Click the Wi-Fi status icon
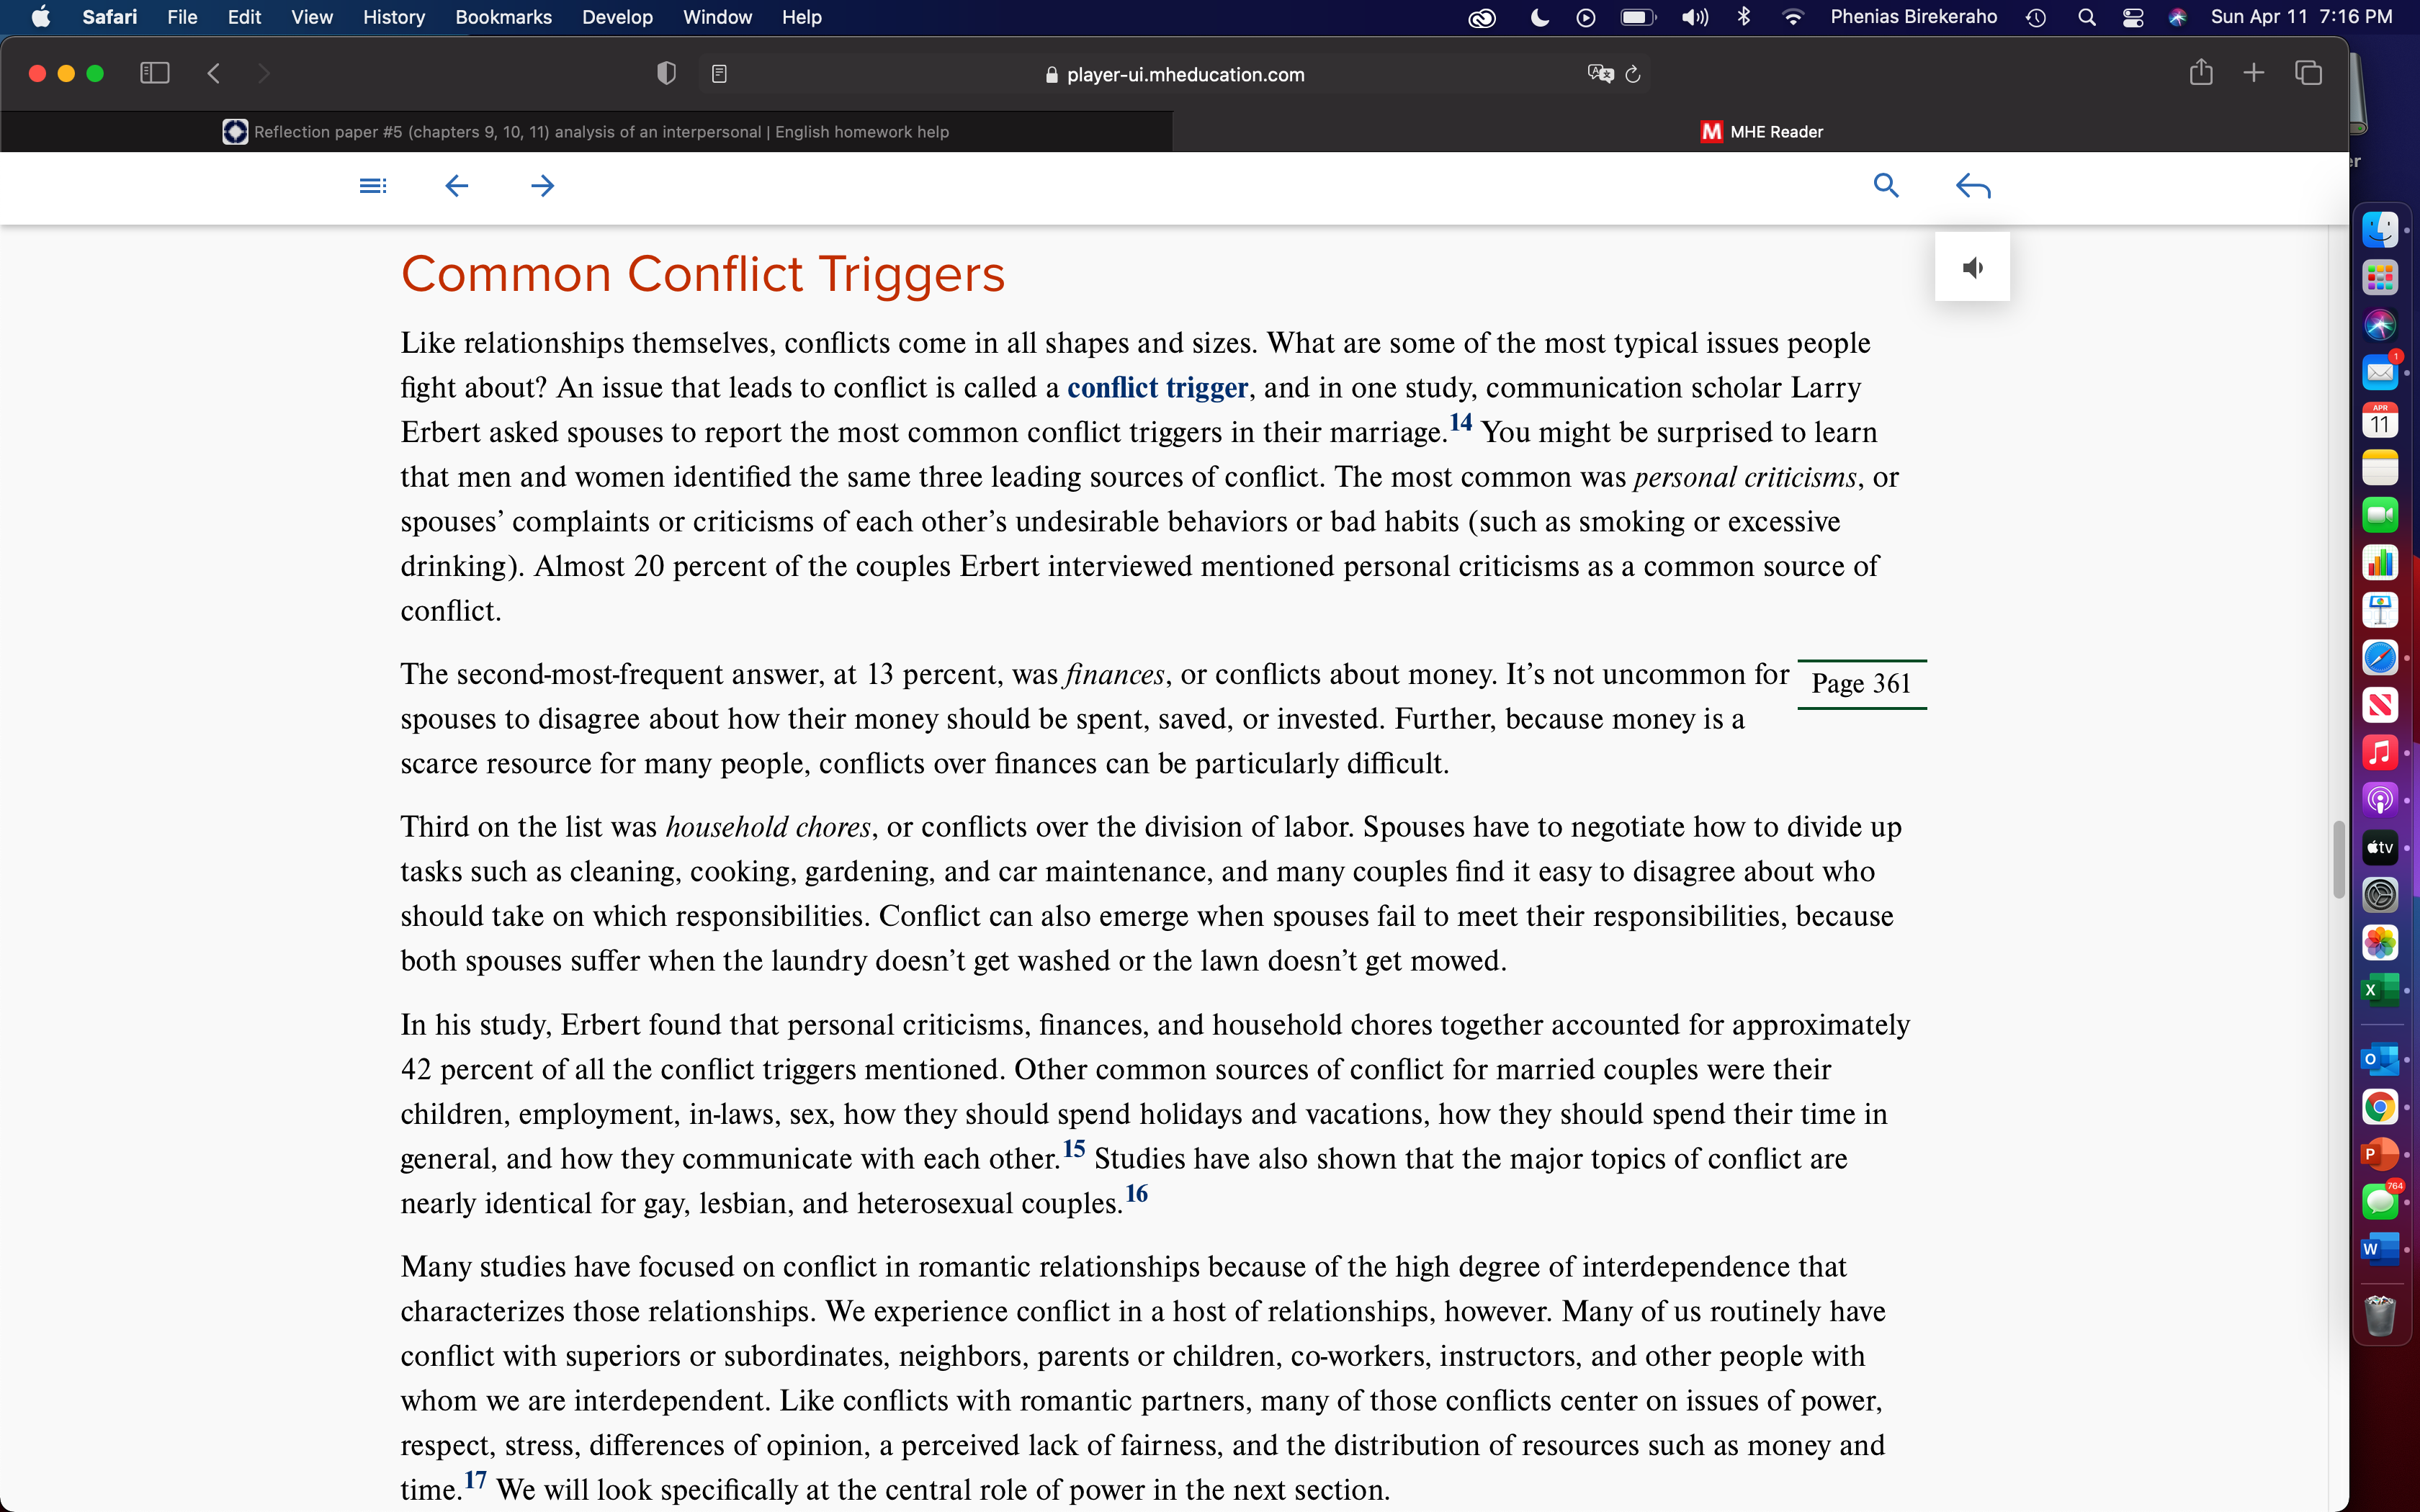The image size is (2420, 1512). tap(1793, 17)
